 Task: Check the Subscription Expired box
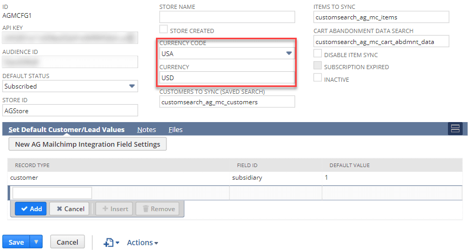(317, 65)
